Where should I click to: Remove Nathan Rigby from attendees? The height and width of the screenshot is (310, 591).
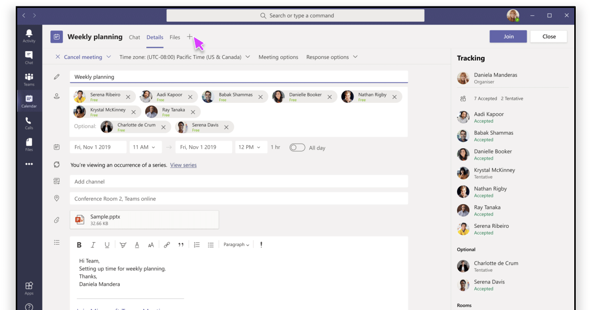pos(394,97)
